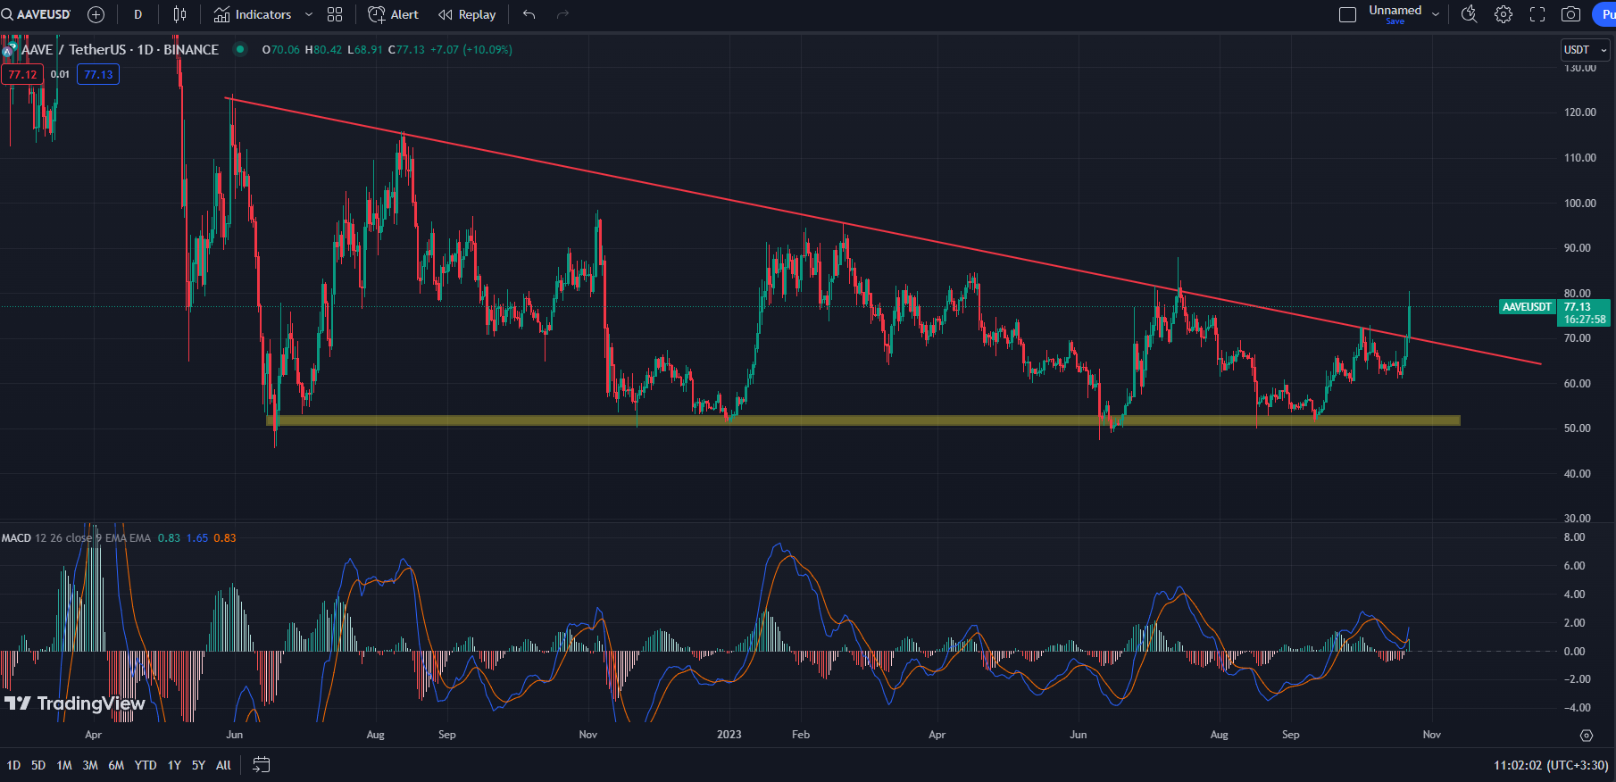Open the candlestick chart style menu
Viewport: 1616px width, 782px height.
tap(179, 14)
